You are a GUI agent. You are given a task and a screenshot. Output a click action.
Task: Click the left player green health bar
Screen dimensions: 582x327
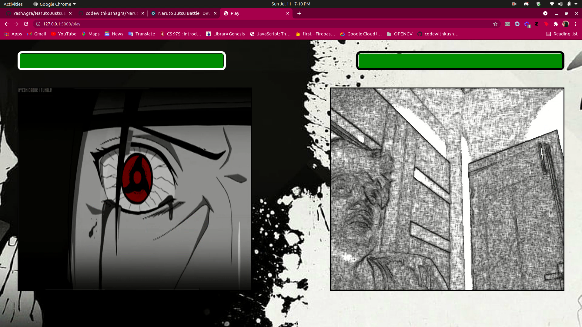(122, 61)
